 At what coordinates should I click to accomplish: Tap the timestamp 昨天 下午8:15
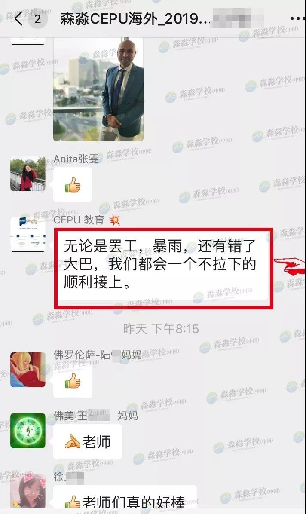[x=161, y=329]
